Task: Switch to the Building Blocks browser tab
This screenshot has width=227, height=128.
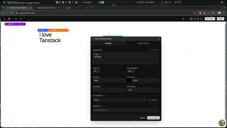Action: (x=47, y=8)
